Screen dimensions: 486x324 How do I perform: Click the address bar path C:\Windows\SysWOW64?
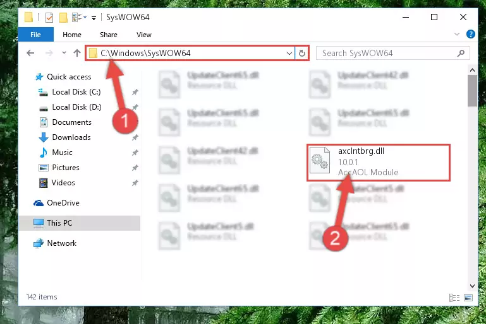click(145, 53)
